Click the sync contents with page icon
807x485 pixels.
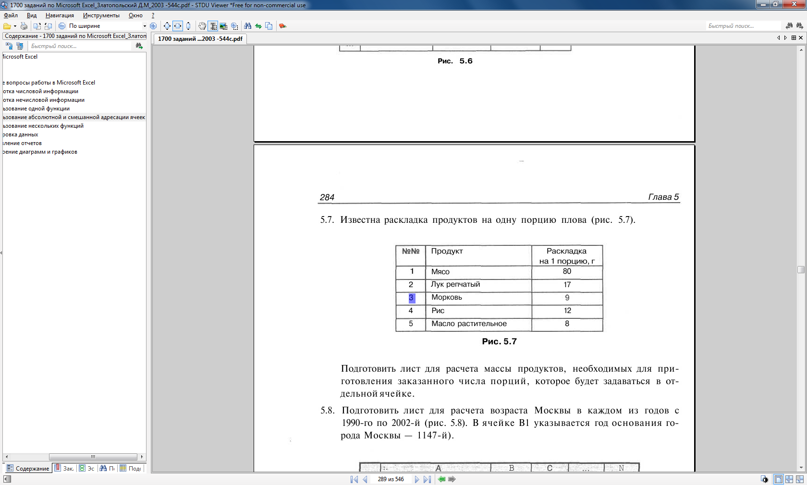[9, 46]
